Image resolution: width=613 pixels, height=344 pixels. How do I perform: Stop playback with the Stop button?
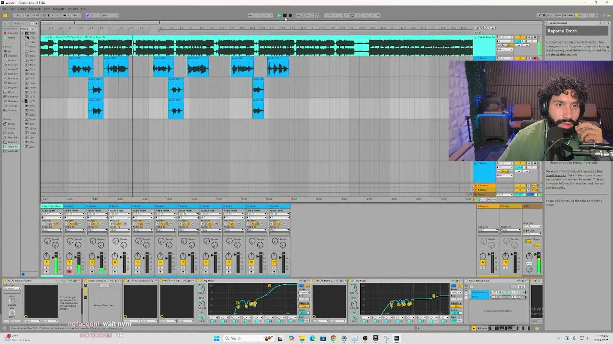(x=284, y=15)
